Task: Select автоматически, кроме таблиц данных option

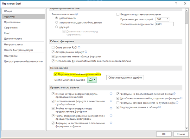Action: pos(56,23)
